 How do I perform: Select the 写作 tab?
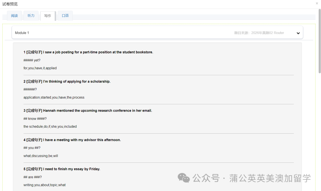pyautogui.click(x=48, y=16)
